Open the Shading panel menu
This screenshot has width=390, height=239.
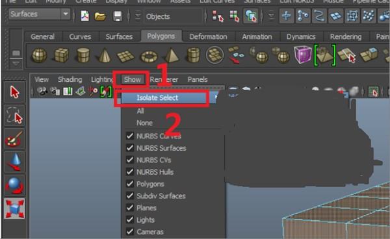tap(70, 79)
